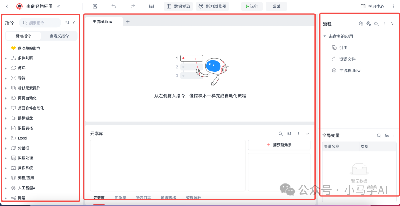Focus the 搜索指令 search field
400x206 pixels.
coord(40,23)
